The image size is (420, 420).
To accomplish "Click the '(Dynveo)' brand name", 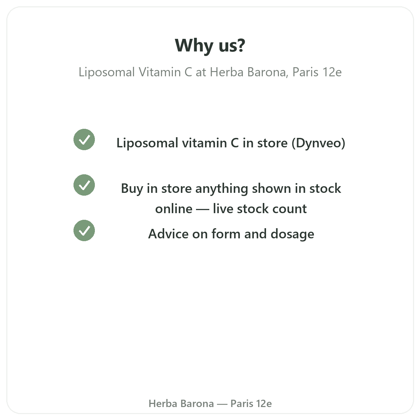I will (x=318, y=143).
